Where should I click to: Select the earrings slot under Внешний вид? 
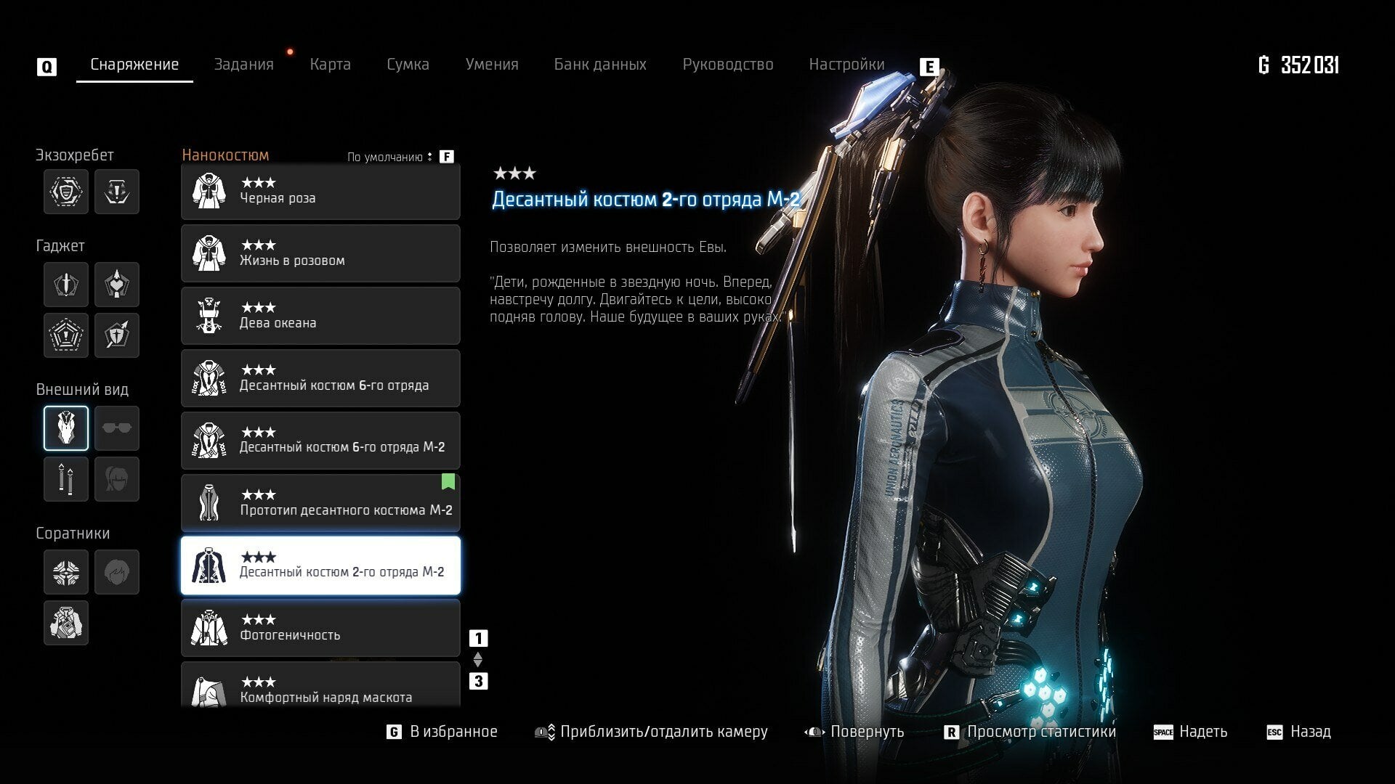point(66,479)
